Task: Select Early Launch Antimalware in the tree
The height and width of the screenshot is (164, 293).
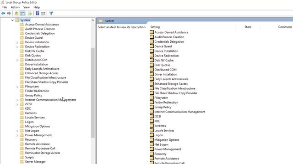Action: tap(42, 69)
